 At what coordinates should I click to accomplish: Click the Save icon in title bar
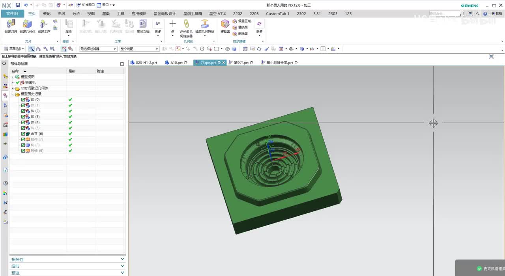point(18,5)
